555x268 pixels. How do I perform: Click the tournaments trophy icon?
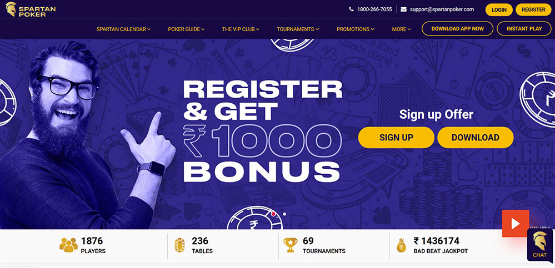[x=290, y=245]
